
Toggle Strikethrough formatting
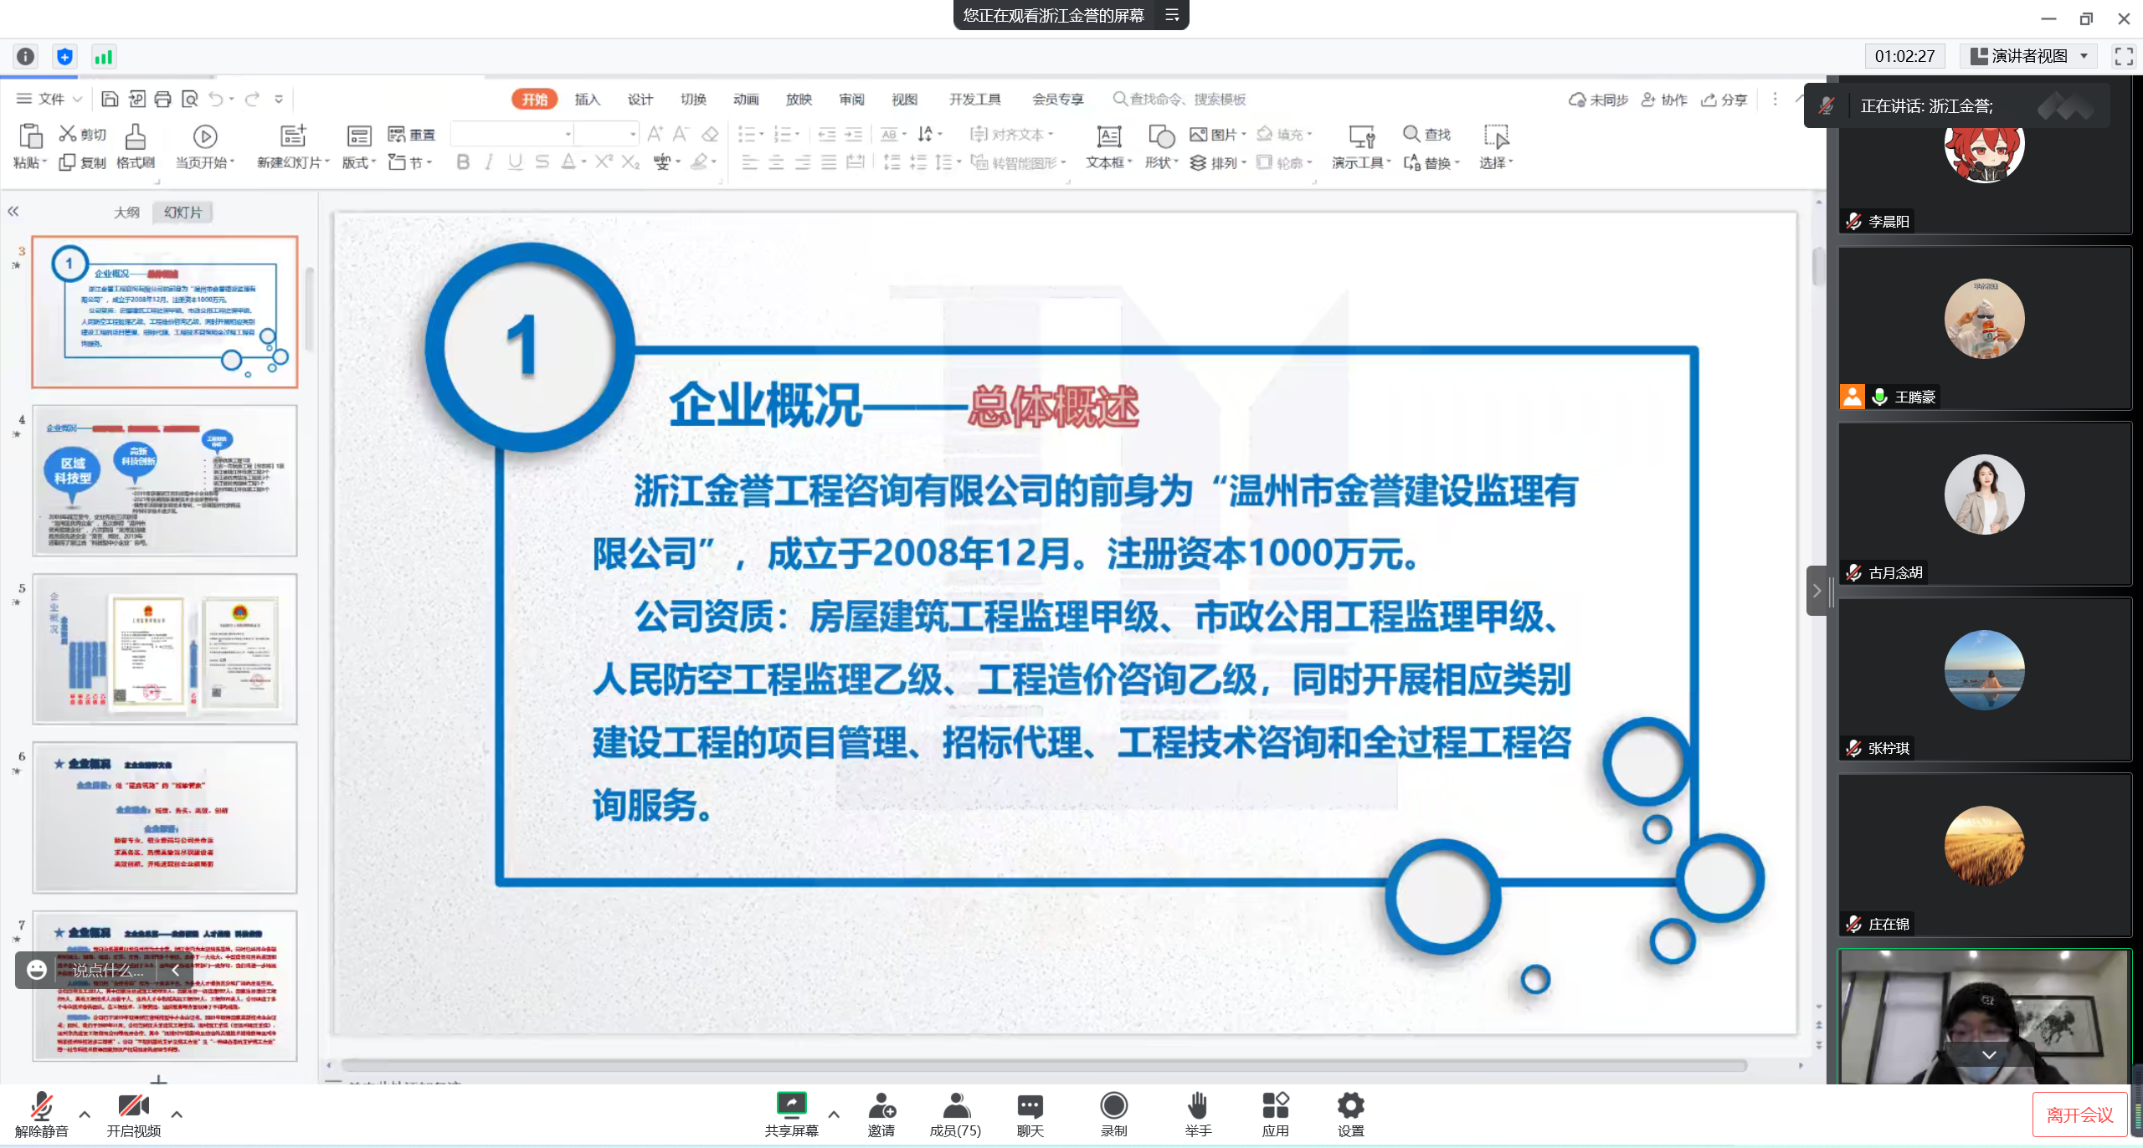[542, 162]
